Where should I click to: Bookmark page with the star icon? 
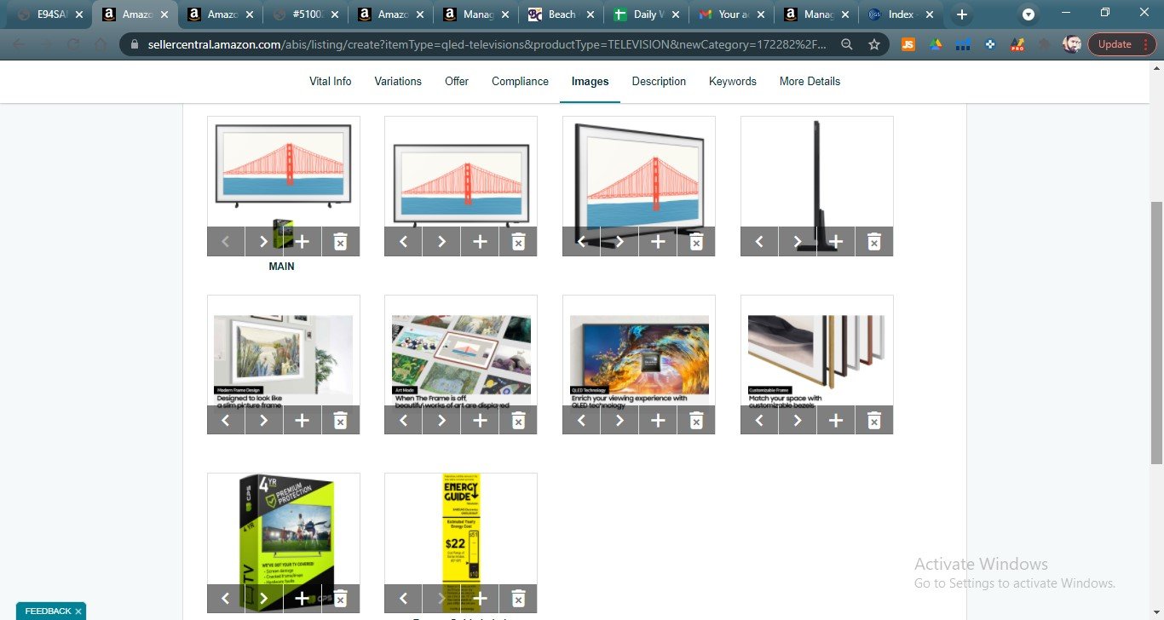873,44
